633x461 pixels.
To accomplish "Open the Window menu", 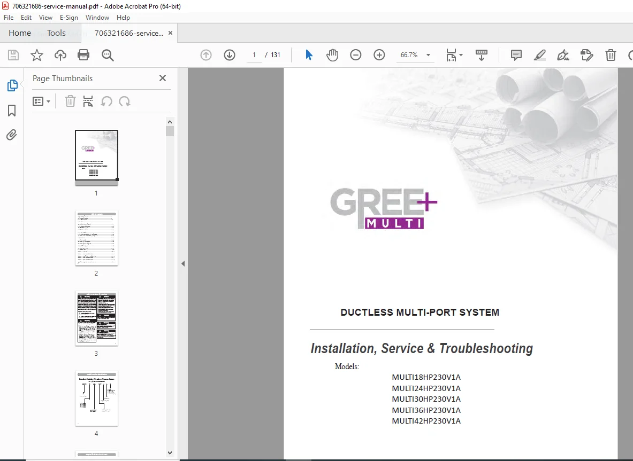I will click(x=97, y=18).
